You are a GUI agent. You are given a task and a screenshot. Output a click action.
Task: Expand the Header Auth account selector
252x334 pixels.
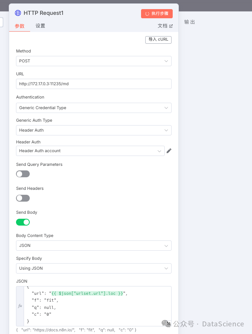click(x=90, y=151)
